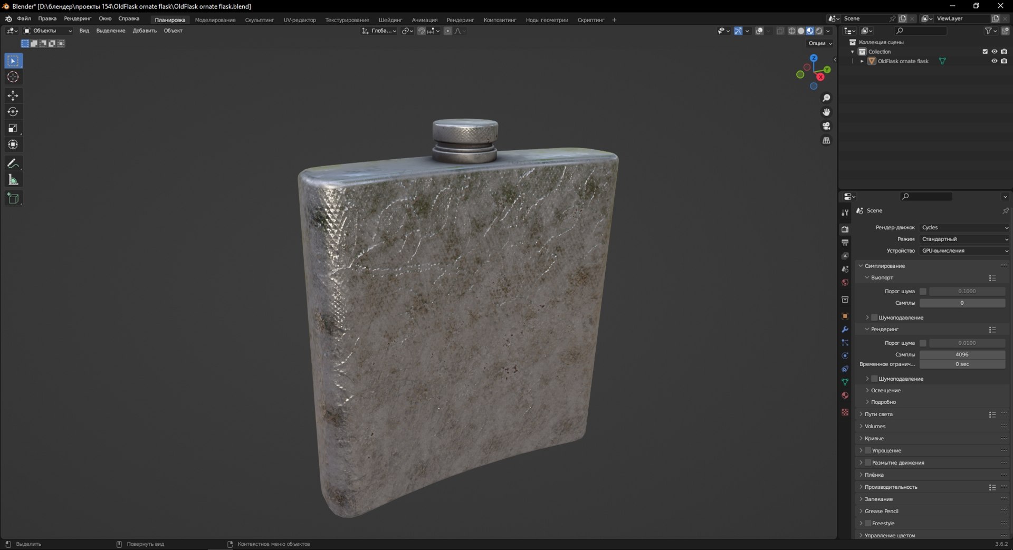Click the pan hand viewport icon
Image resolution: width=1013 pixels, height=550 pixels.
click(x=826, y=112)
